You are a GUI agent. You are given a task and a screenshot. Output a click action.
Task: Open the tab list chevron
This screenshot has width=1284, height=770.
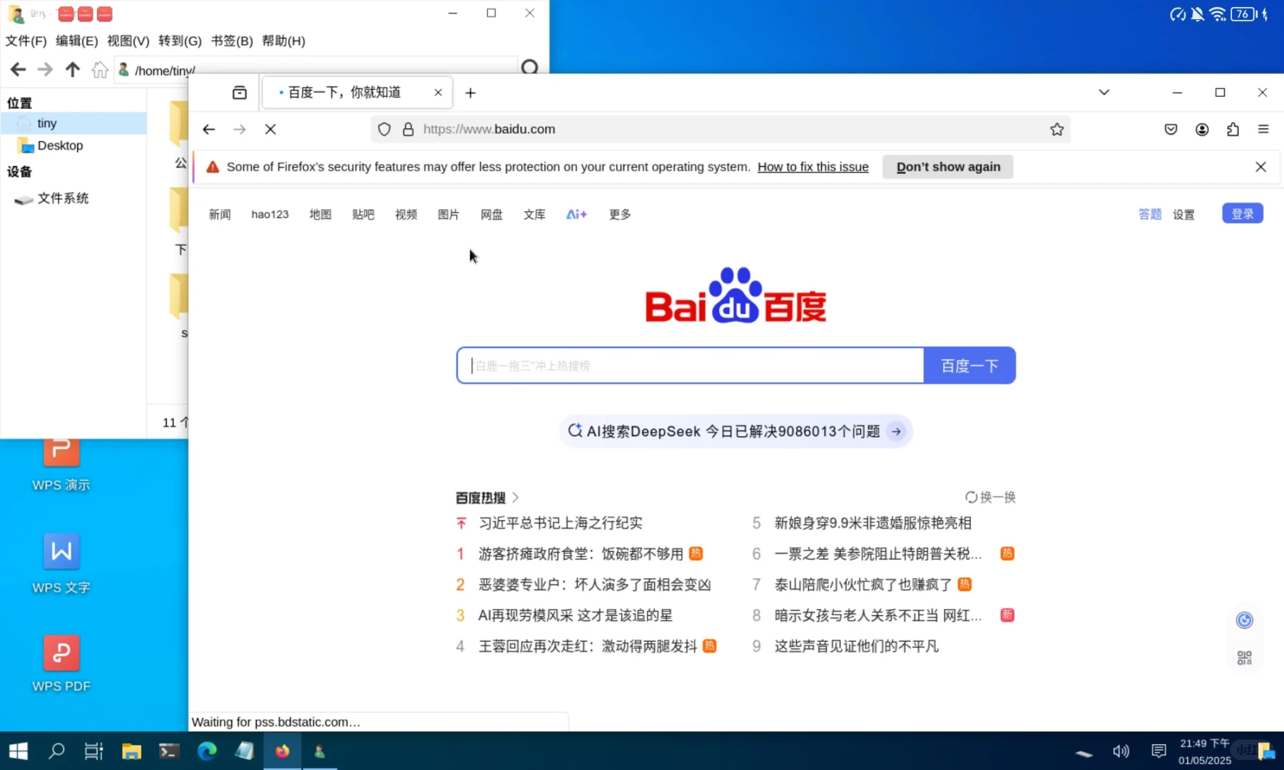(x=1104, y=92)
